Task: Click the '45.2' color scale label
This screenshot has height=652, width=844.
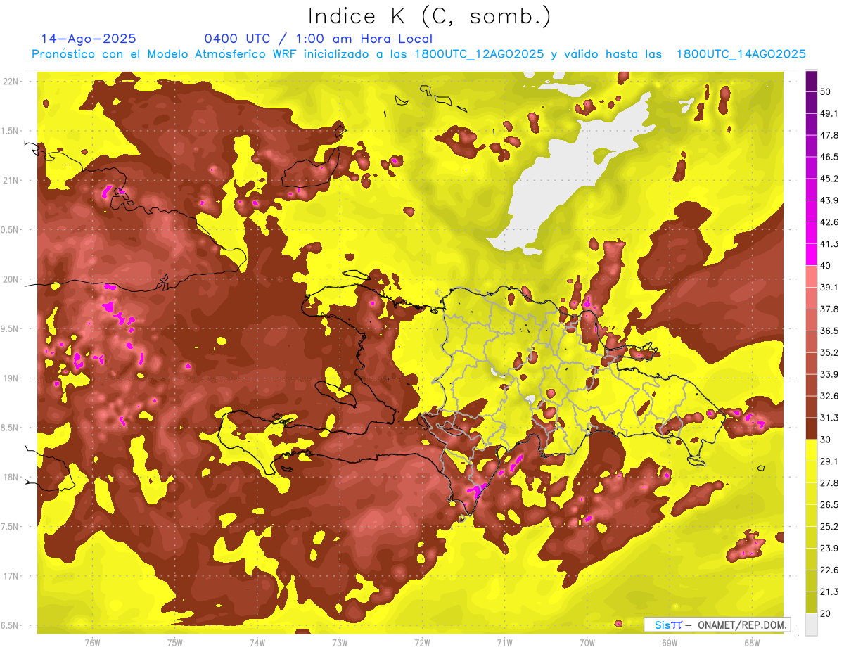Action: (x=829, y=179)
